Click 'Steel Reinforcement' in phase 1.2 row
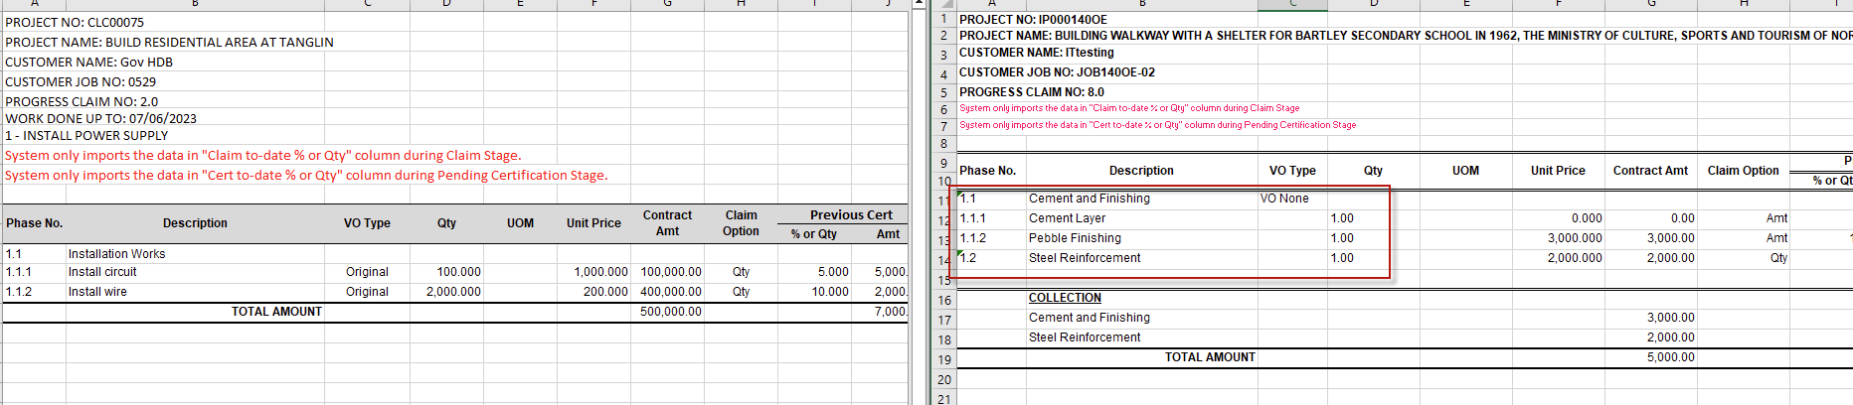Viewport: 1853px width, 405px height. [1085, 258]
